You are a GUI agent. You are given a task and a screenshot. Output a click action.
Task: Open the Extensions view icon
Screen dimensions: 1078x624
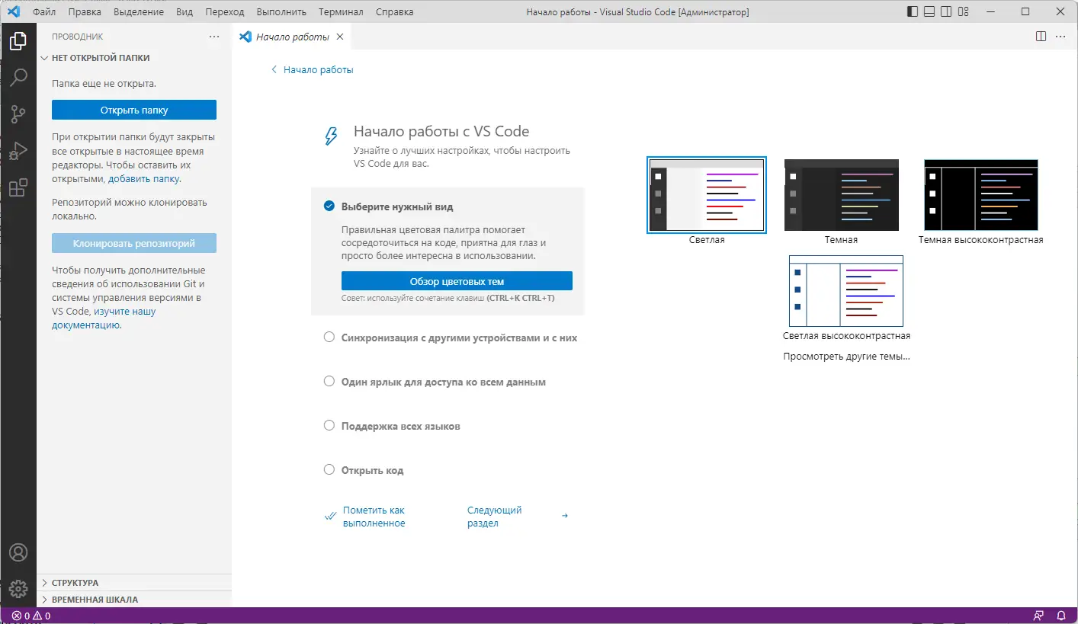click(x=18, y=187)
